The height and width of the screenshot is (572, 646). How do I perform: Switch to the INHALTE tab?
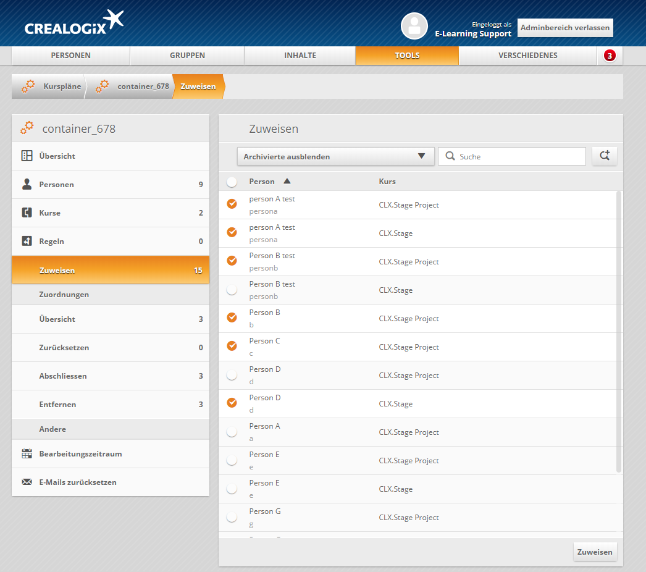pyautogui.click(x=300, y=56)
